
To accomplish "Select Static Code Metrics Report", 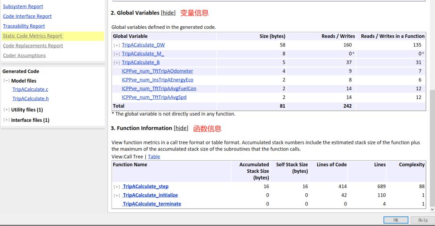I will 33,36.
